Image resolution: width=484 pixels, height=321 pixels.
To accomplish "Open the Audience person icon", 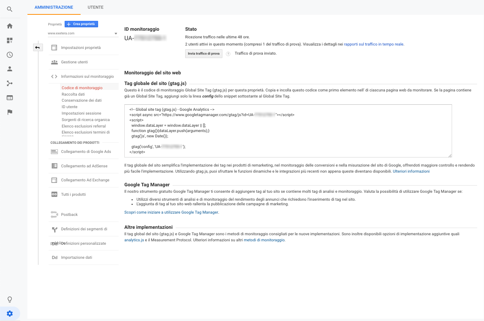I will (10, 69).
